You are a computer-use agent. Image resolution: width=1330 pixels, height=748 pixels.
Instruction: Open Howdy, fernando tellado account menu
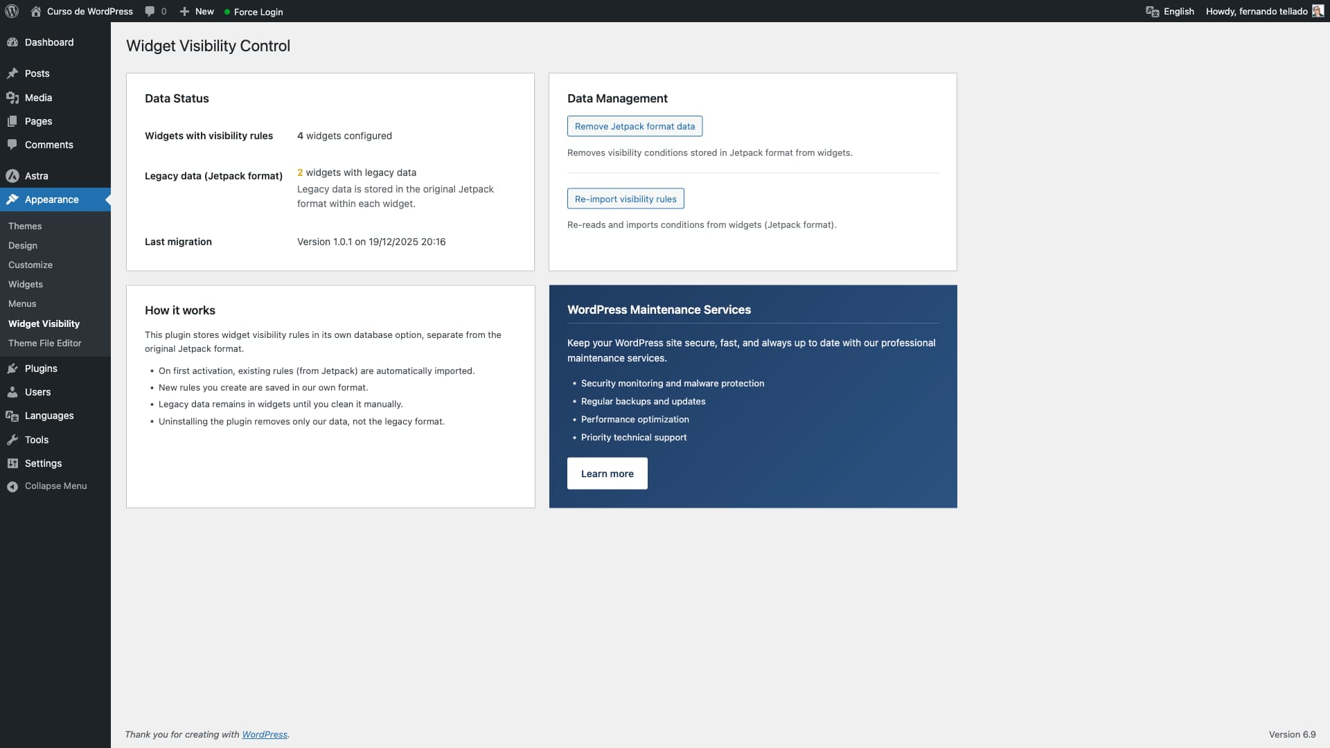click(x=1256, y=11)
